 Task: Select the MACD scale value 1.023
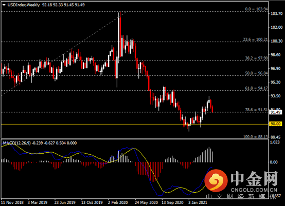click(275, 142)
